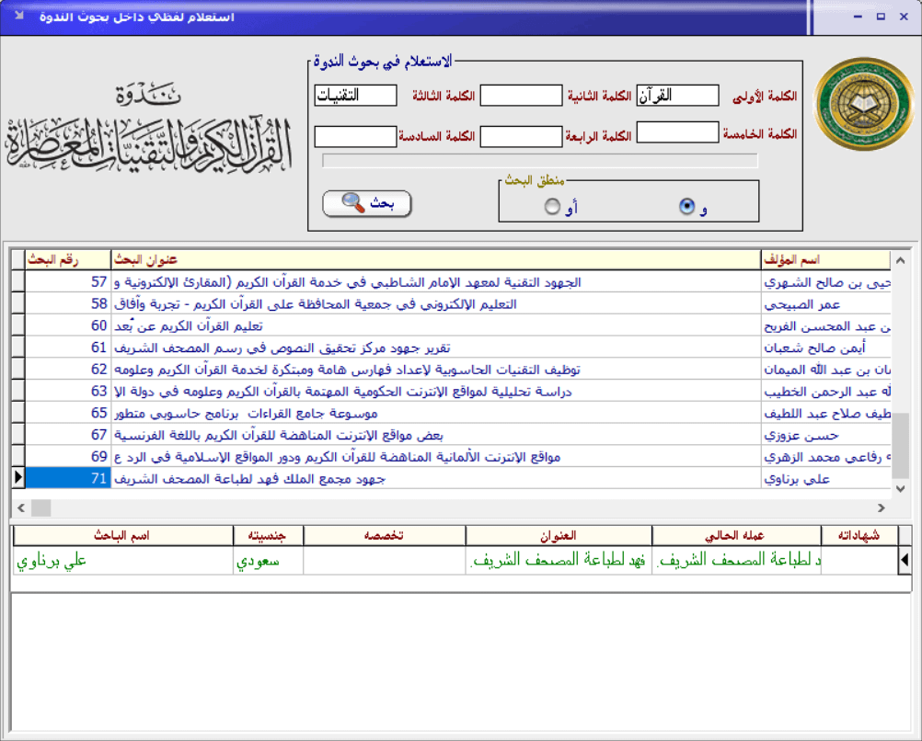The height and width of the screenshot is (741, 922).
Task: Select row titled تعليم القرآن الكريم عن بُعد
Action: pos(452,325)
